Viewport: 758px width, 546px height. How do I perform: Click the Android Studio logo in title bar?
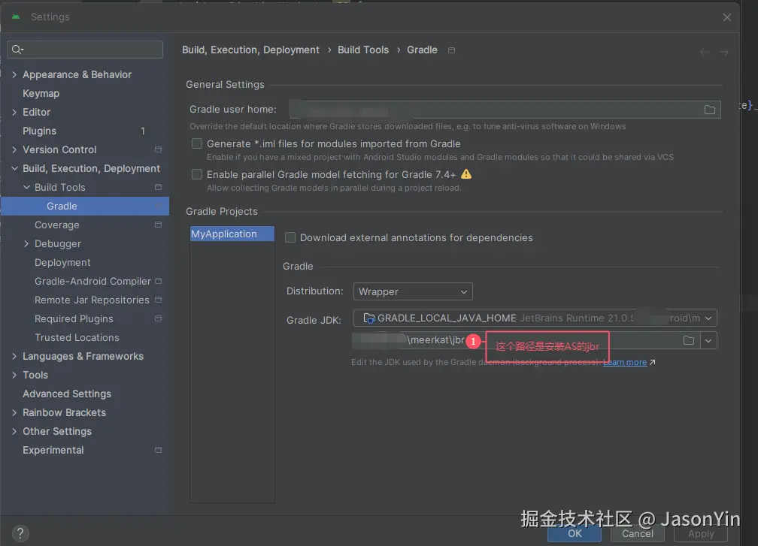pos(16,17)
